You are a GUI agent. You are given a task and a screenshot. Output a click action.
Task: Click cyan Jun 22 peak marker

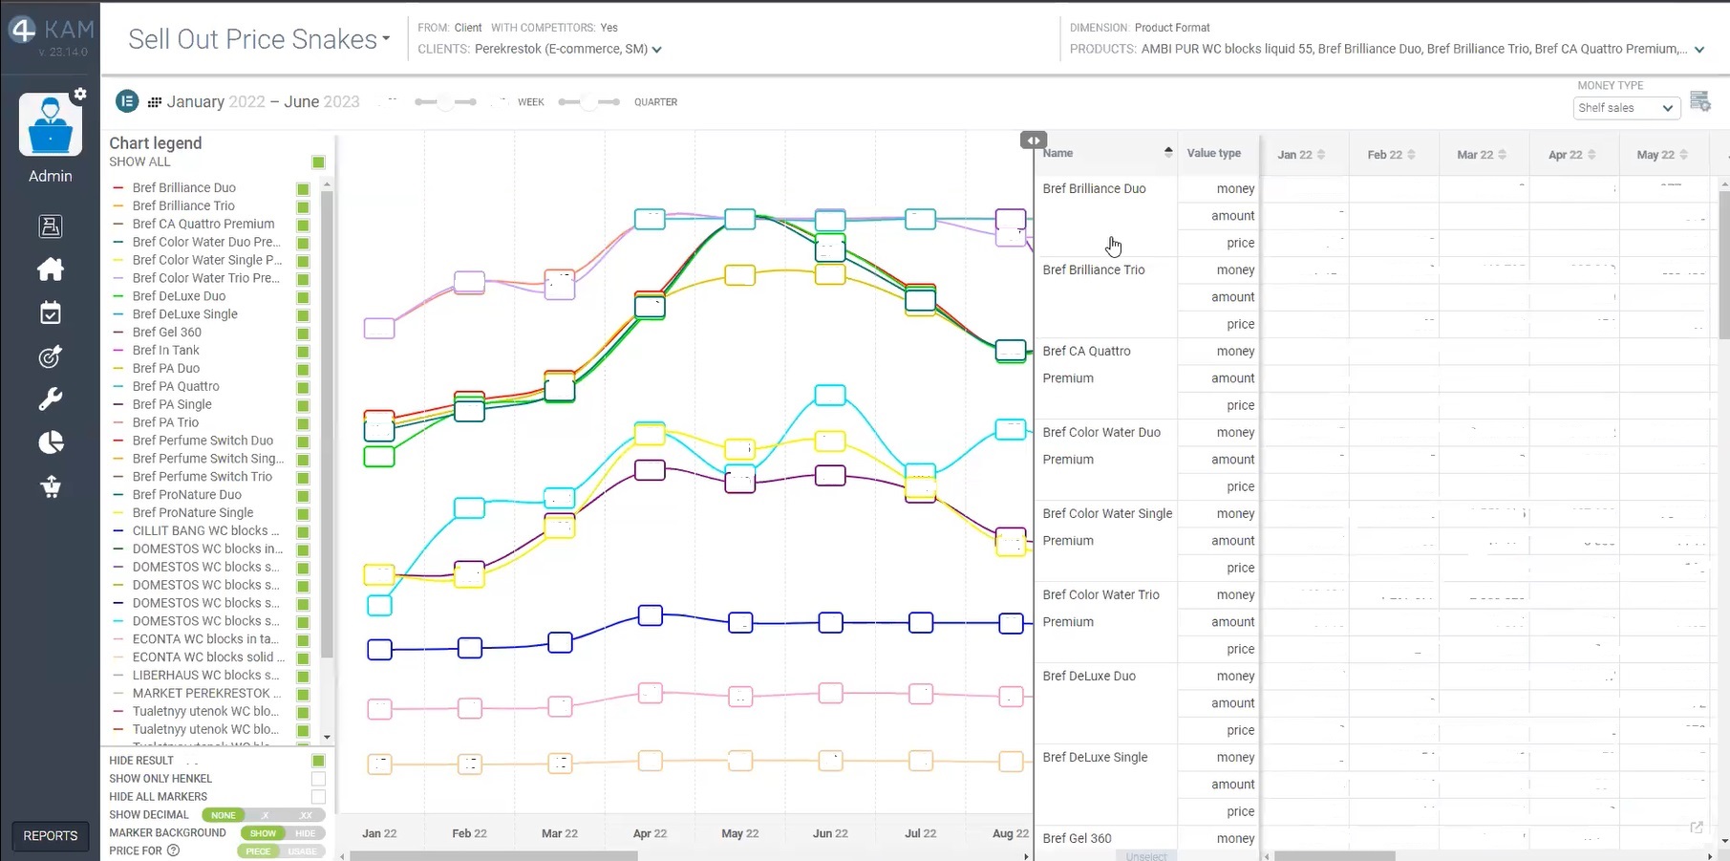coord(830,395)
